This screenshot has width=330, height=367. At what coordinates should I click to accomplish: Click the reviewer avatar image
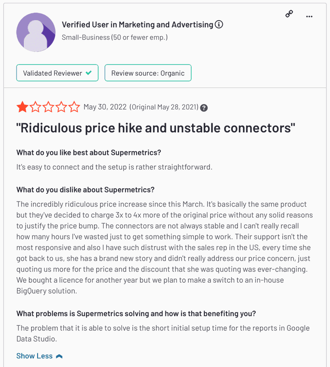point(36,32)
